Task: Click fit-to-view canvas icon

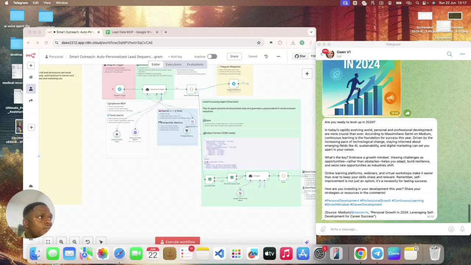Action: (48, 242)
